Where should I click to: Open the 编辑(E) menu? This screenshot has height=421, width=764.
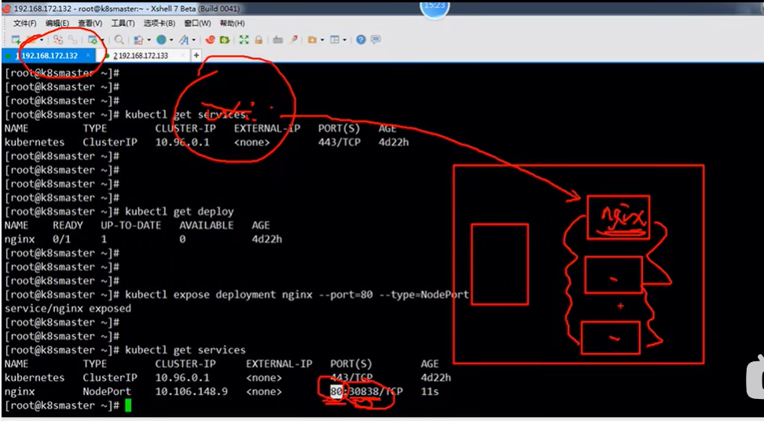(57, 24)
